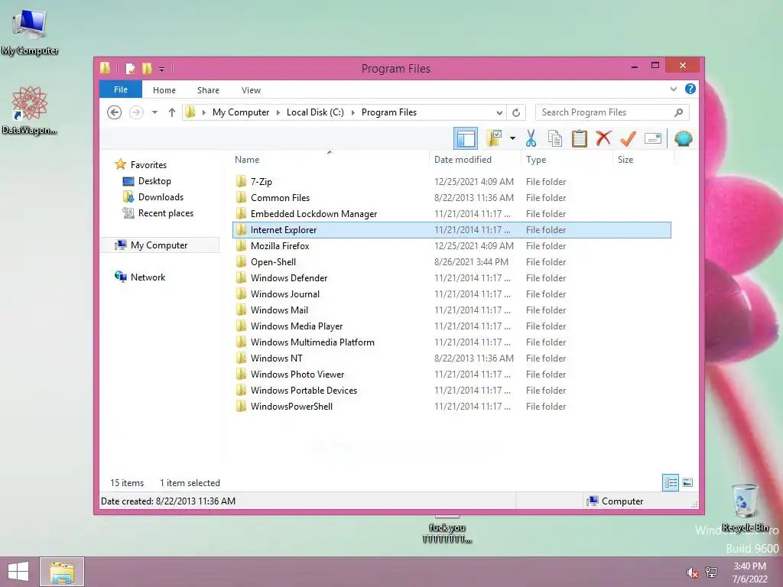Screen dimensions: 783x587
Task: Click the network tray icon
Action: (711, 572)
